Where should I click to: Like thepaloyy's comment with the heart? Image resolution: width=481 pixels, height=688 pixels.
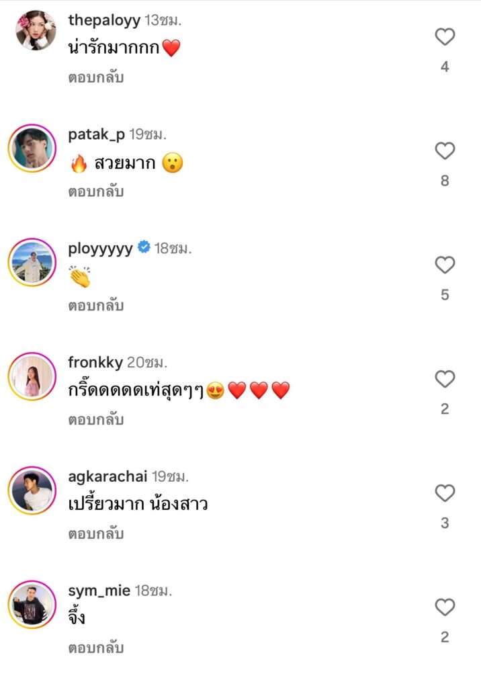coord(445,37)
